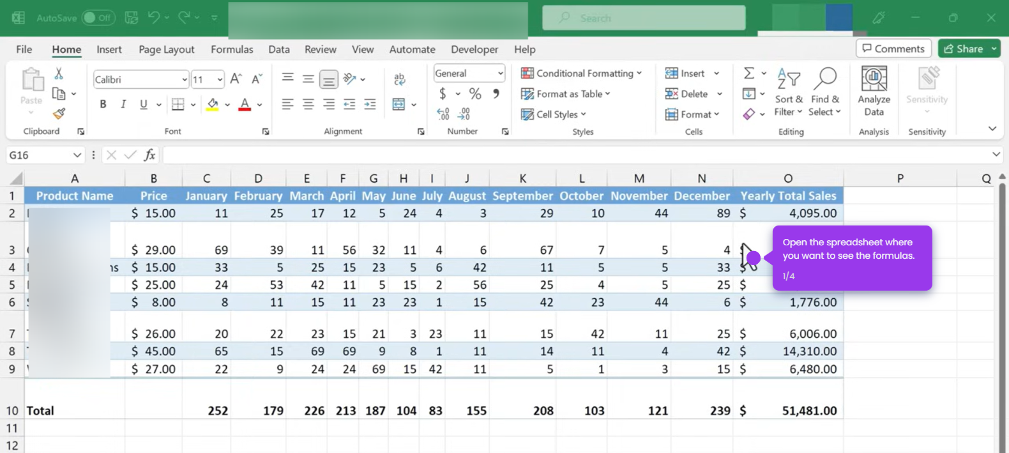This screenshot has height=453, width=1009.
Task: Open the Analyze Data tool
Action: (874, 91)
